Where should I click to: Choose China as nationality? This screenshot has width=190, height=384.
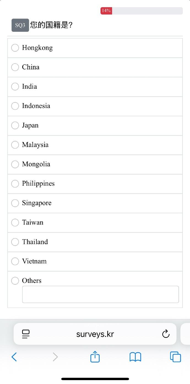(x=15, y=67)
